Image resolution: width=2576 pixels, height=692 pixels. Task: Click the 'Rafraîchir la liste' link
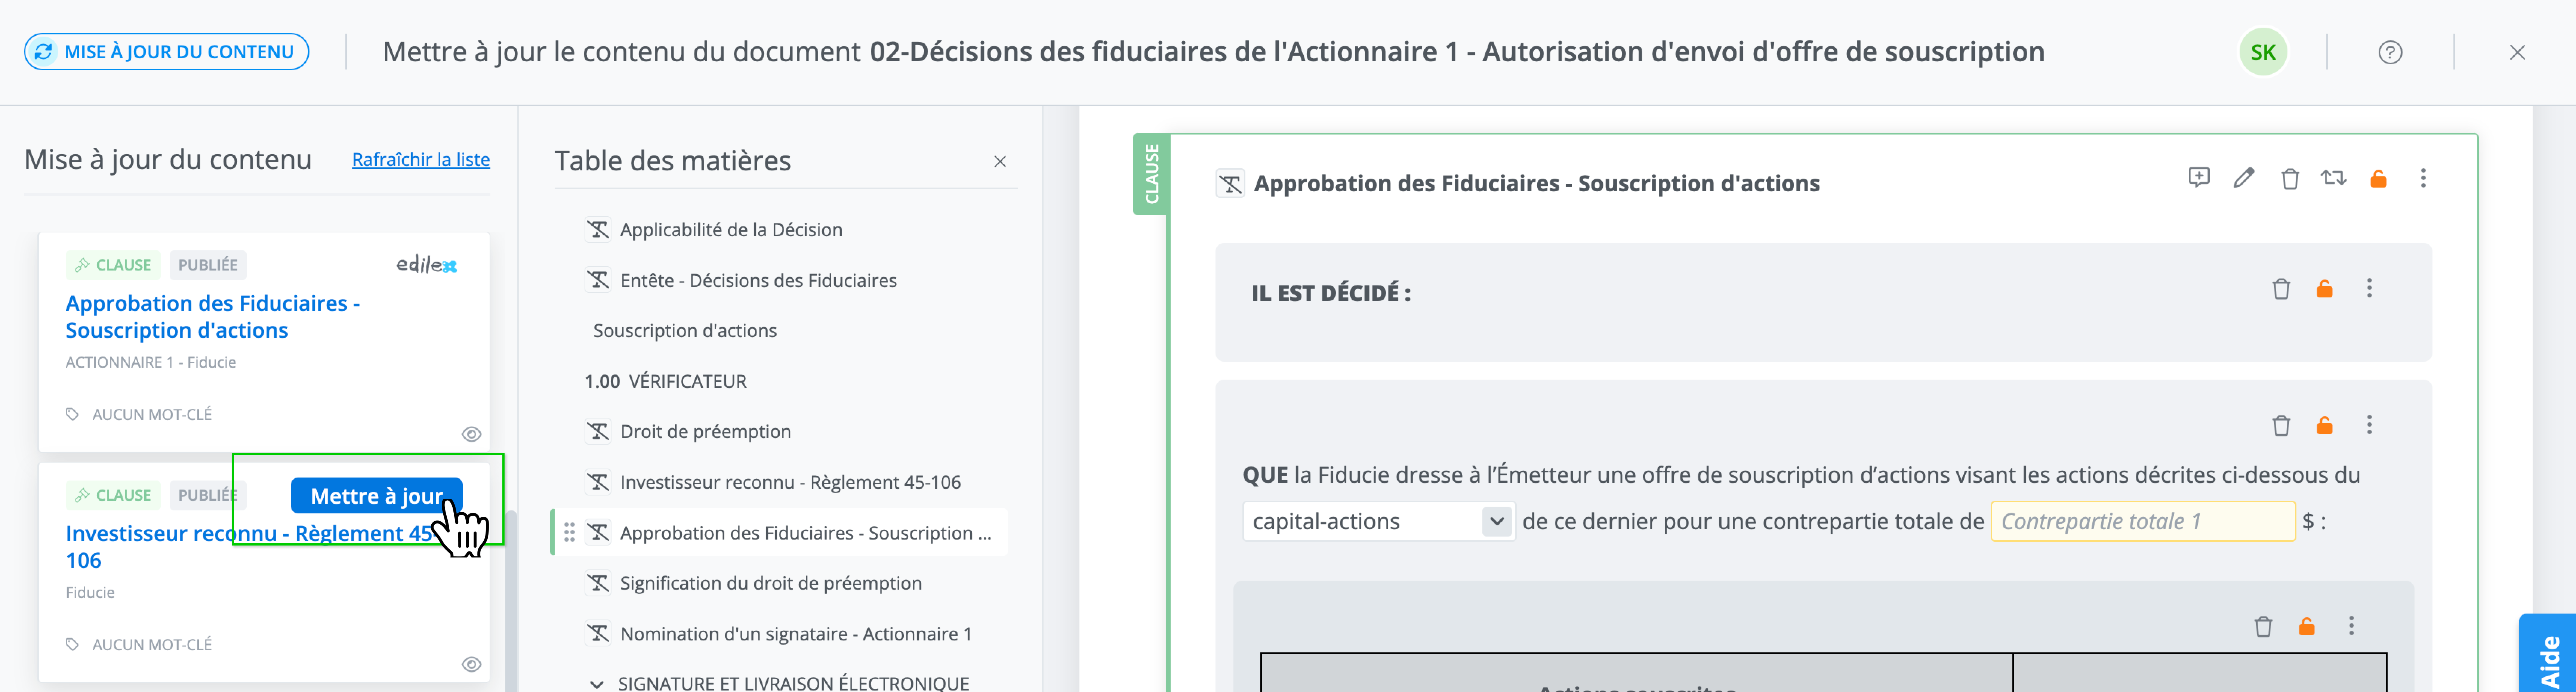421,159
